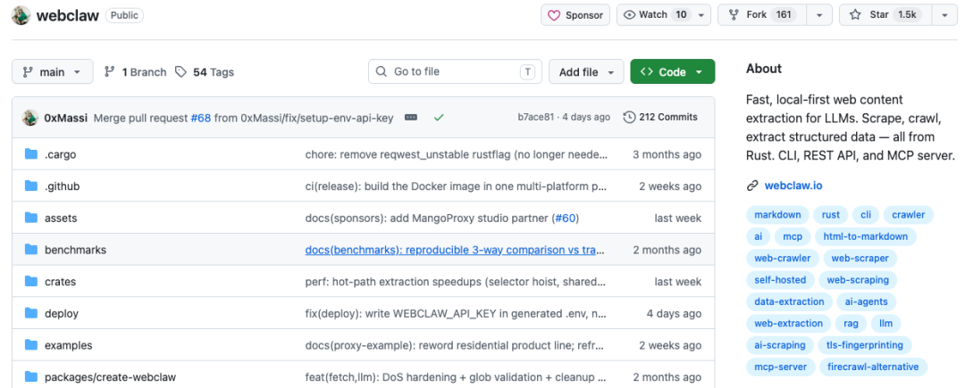Click the magnifier icon in Go to file

pos(382,72)
